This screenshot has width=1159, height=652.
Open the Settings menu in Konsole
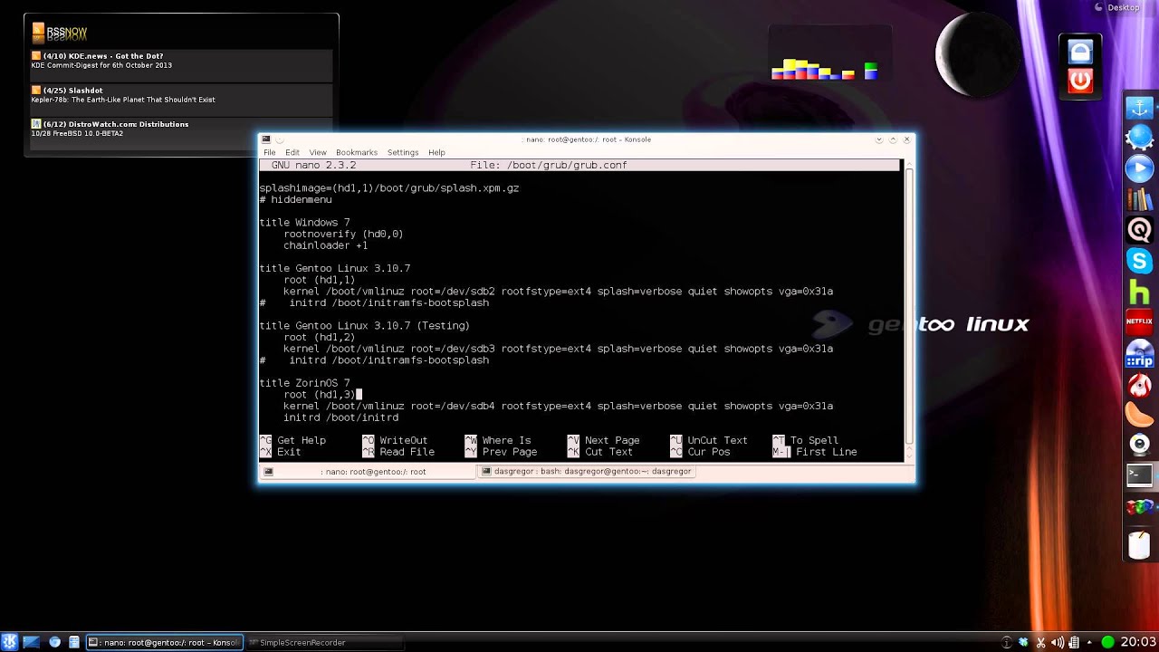[403, 152]
